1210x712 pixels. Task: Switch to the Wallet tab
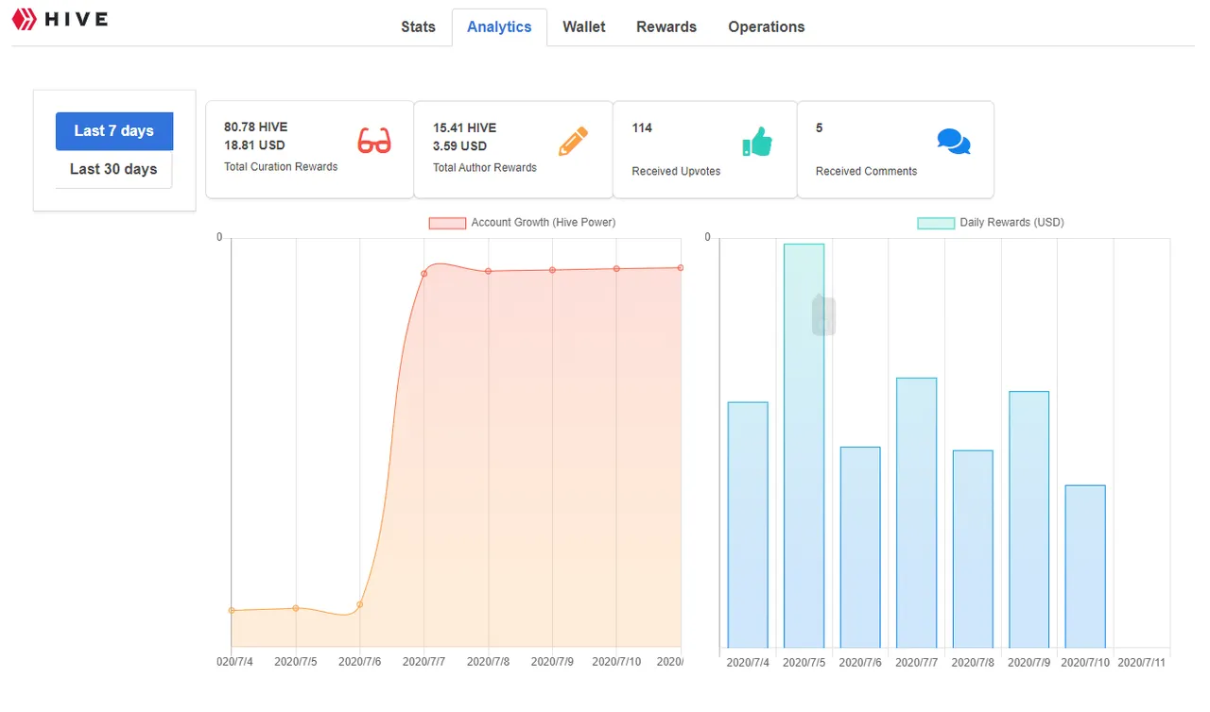tap(584, 26)
